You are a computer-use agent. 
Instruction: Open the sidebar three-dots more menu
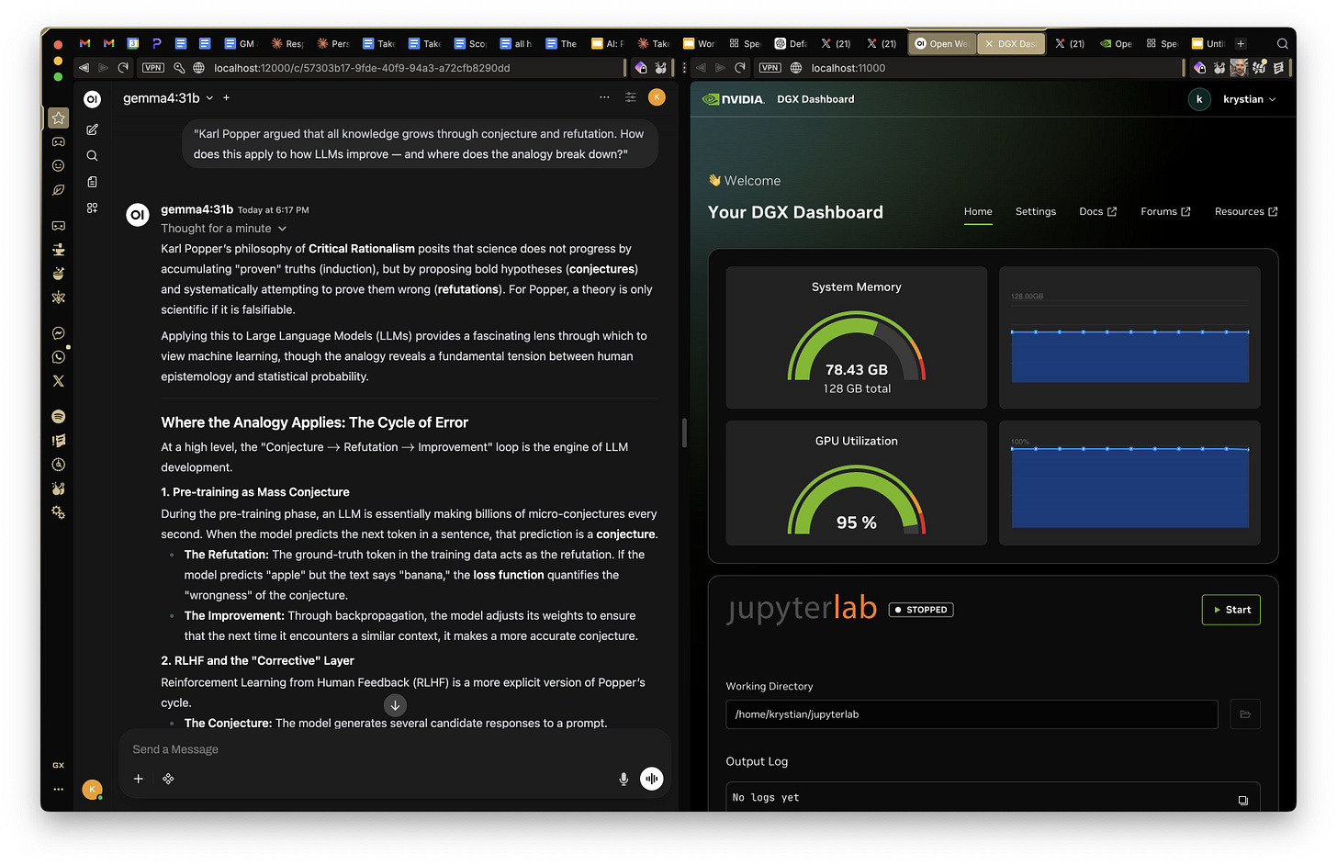pos(59,789)
